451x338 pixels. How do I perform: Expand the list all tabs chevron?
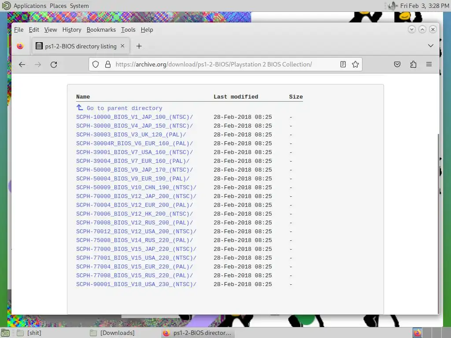[x=431, y=46]
